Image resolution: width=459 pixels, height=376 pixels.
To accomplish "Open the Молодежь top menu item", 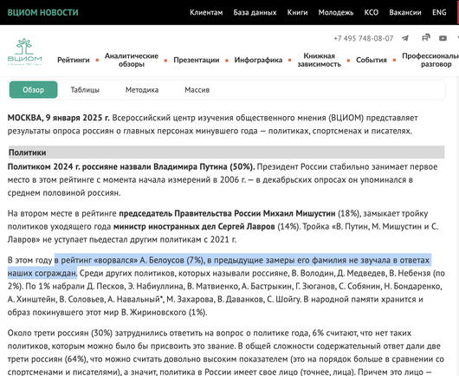I will 336,13.
